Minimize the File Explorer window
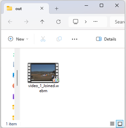126x128 pixels. pos(86,5)
